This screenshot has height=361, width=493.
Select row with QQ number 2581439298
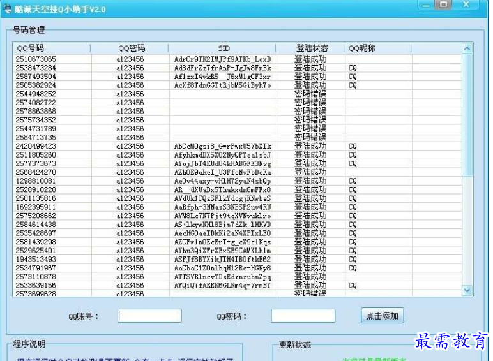pyautogui.click(x=238, y=242)
